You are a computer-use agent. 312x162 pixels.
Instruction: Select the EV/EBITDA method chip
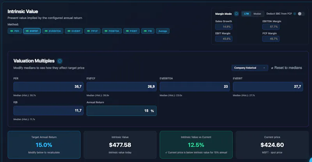53,31
